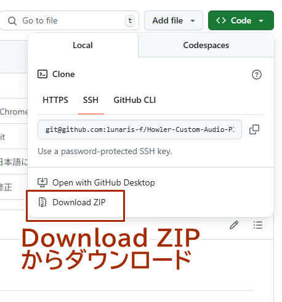
Task: Toggle the green Code dropdown menu
Action: point(241,20)
